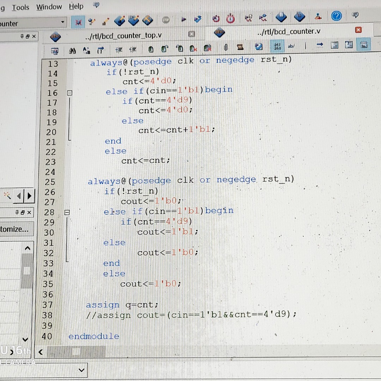Click the side panel scrollbar down arrow
381x381 pixels.
click(x=25, y=339)
